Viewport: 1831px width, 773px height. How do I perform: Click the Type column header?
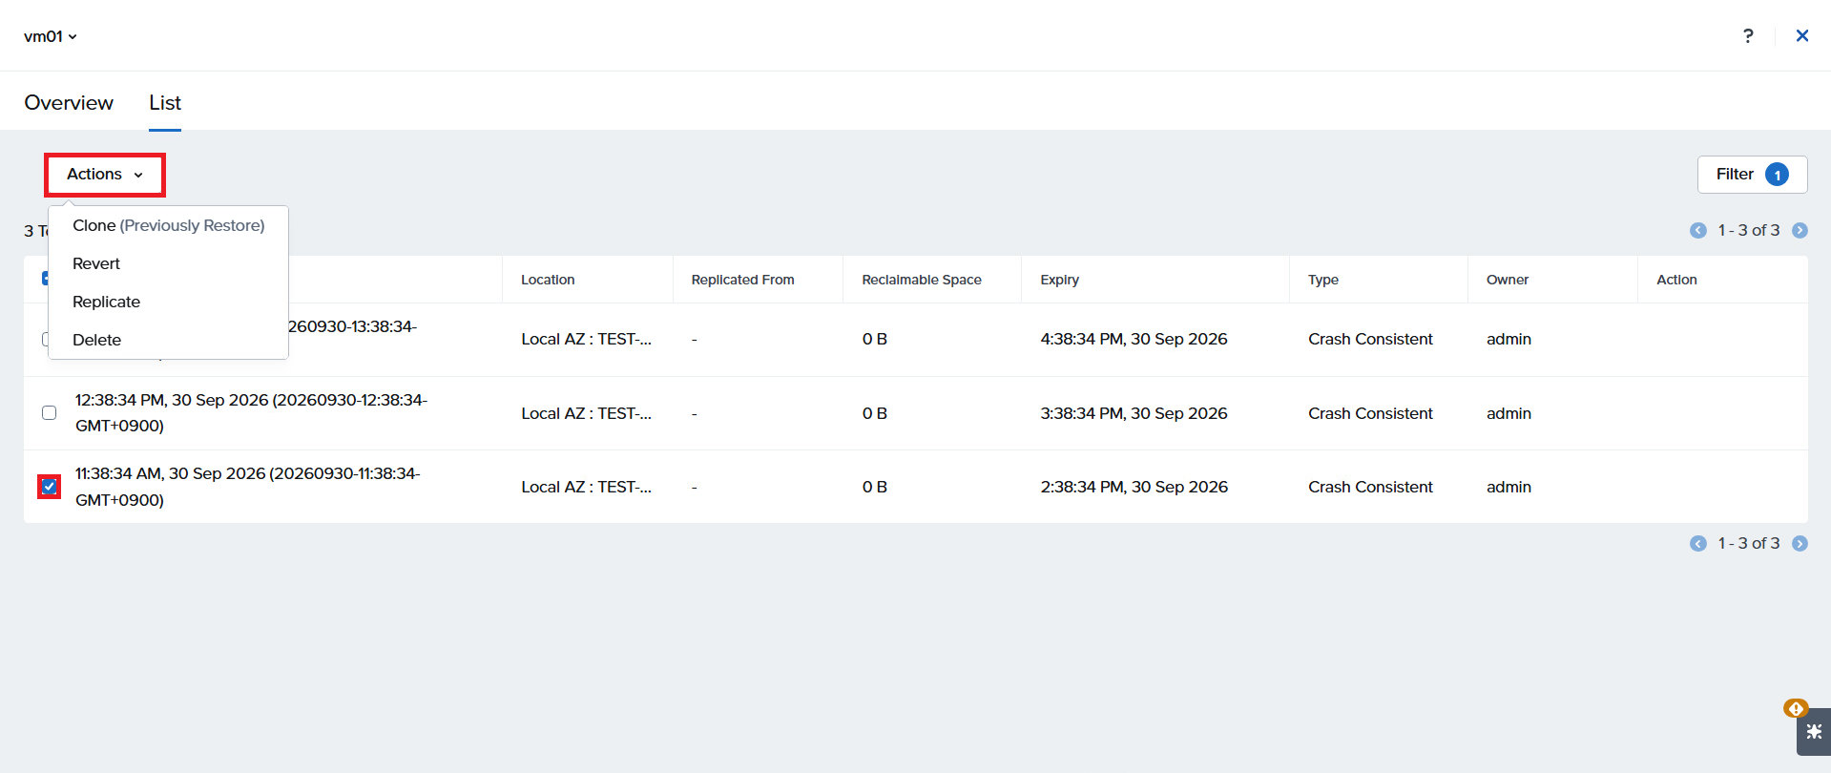[1323, 280]
